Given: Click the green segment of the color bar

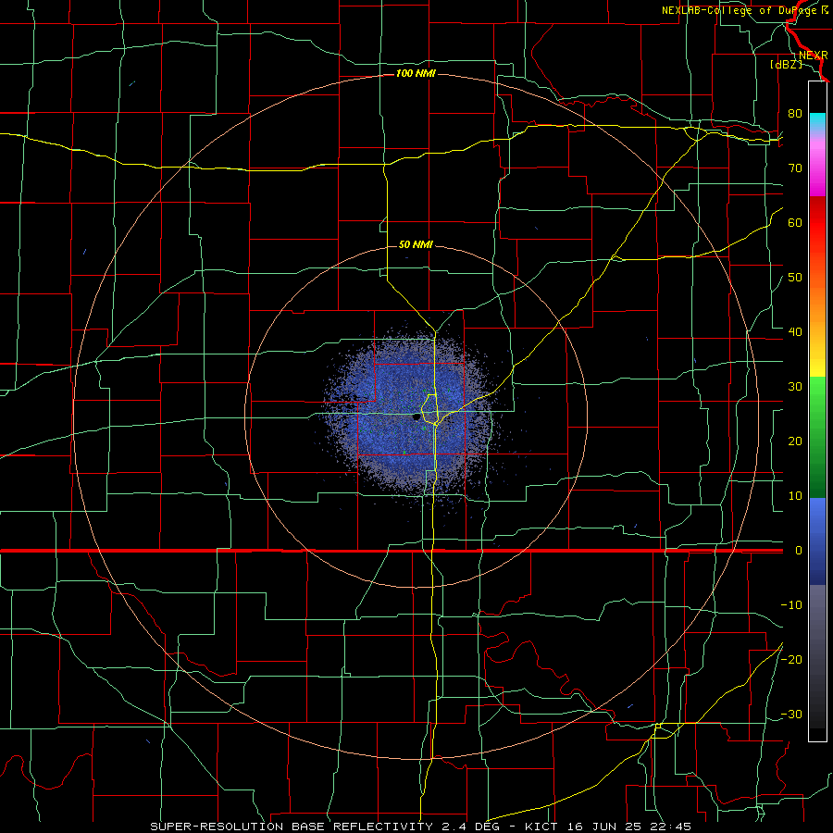Looking at the screenshot, I should click(x=817, y=436).
